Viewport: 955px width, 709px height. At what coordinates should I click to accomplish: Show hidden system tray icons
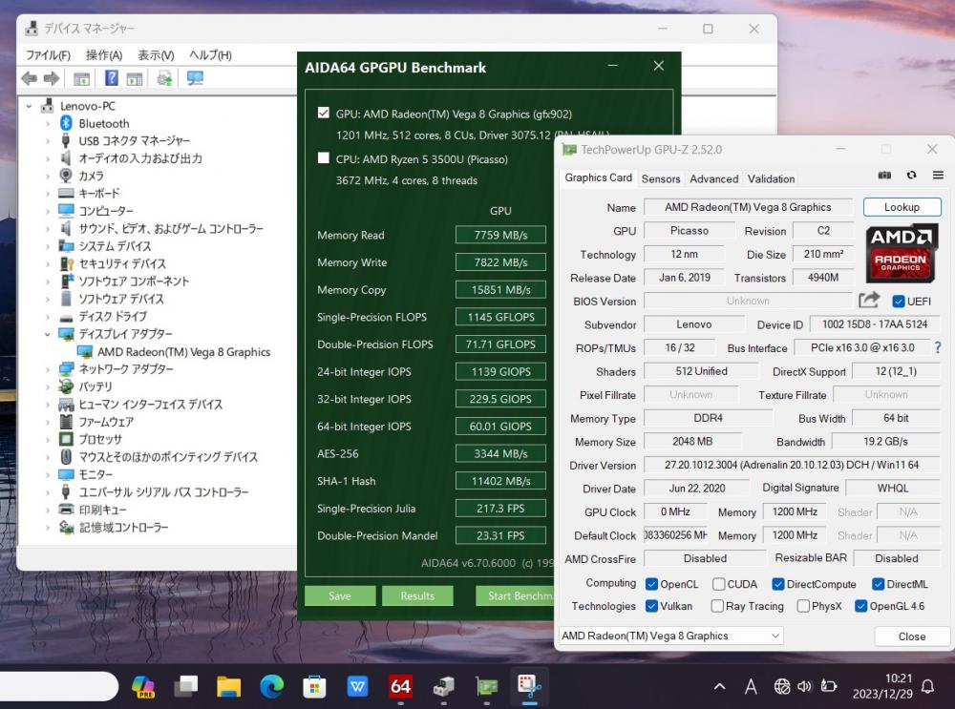719,686
